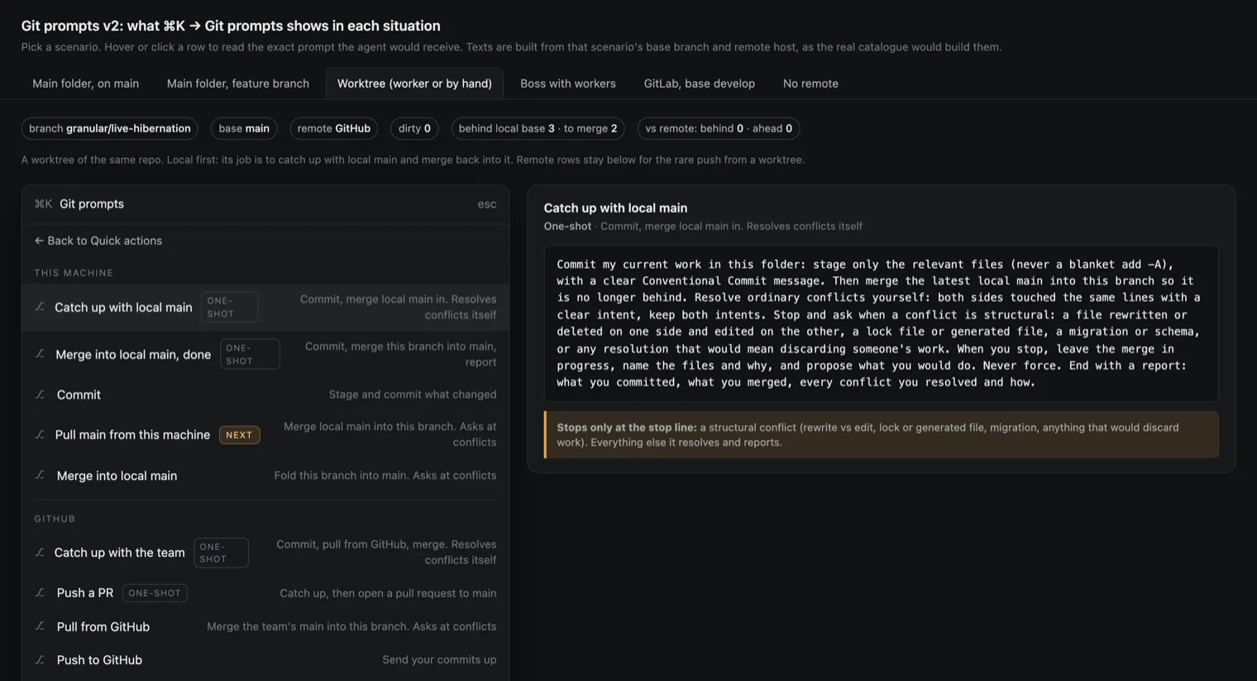
Task: Click the branch icon beside Pull from GitHub
Action: click(40, 626)
